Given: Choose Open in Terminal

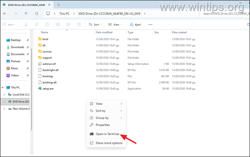Looking at the screenshot, I should coord(106,134).
